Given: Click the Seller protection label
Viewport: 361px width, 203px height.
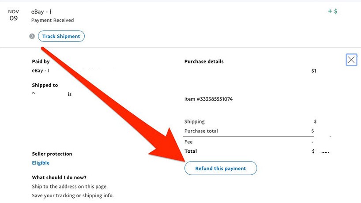Looking at the screenshot, I should [x=52, y=154].
